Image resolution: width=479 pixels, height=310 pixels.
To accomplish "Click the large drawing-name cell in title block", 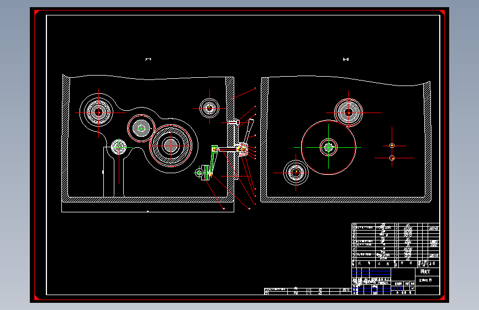I will [x=428, y=281].
